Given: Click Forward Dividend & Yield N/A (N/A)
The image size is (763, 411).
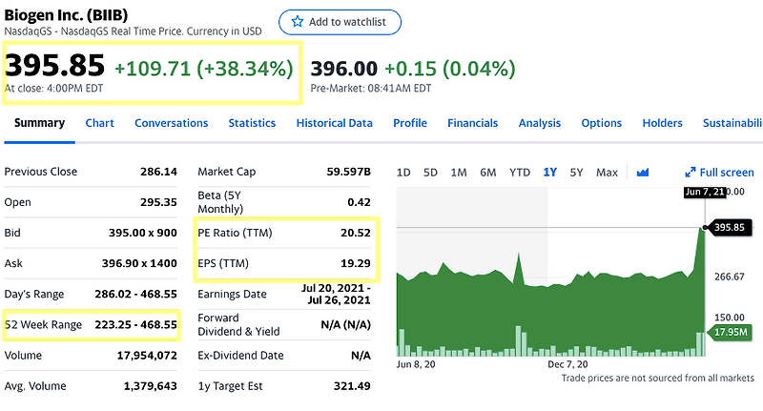Looking at the screenshot, I should click(x=346, y=325).
